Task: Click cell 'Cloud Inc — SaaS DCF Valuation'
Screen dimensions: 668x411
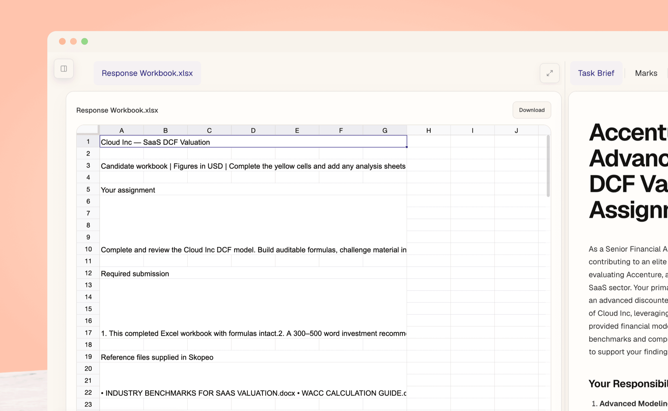Action: pyautogui.click(x=253, y=141)
